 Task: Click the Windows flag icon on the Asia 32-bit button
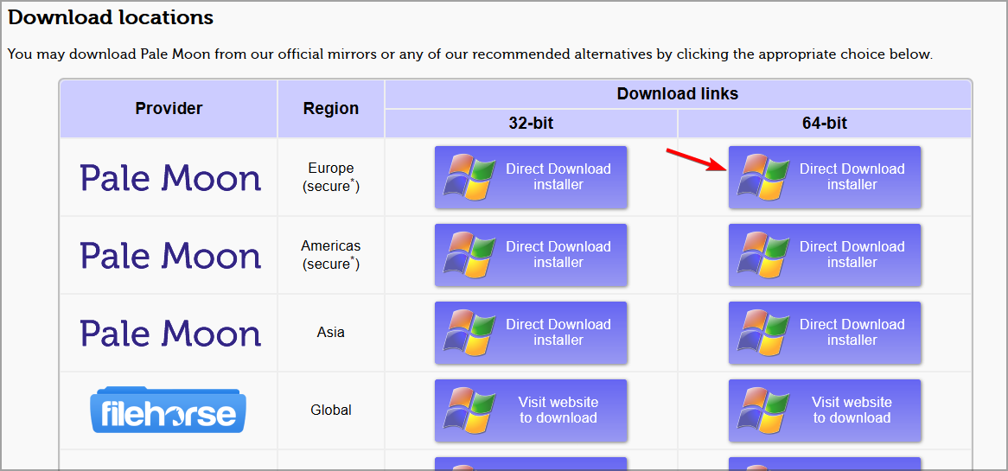click(x=470, y=332)
